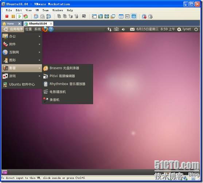Click the keyboard indicator in Ubuntu panel

[x=116, y=29]
